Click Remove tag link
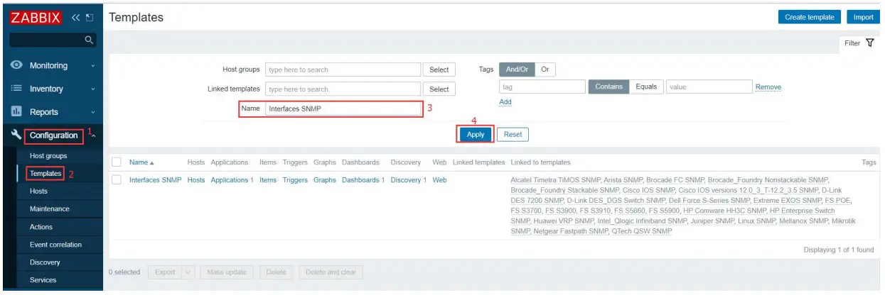 point(768,87)
